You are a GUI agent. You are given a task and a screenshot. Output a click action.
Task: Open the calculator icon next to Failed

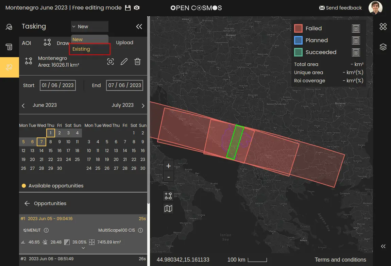pos(356,29)
